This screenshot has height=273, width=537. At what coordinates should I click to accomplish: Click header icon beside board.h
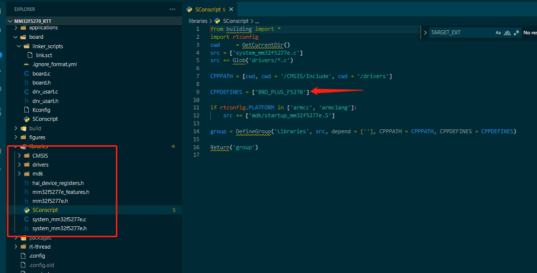click(x=26, y=83)
